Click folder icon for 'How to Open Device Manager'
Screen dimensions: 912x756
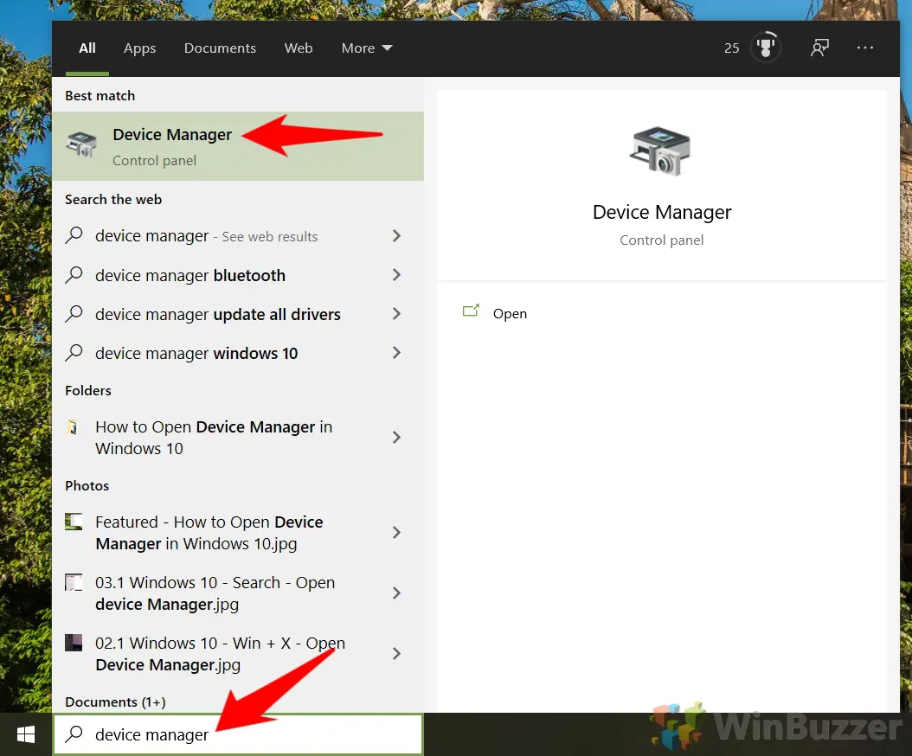click(73, 427)
